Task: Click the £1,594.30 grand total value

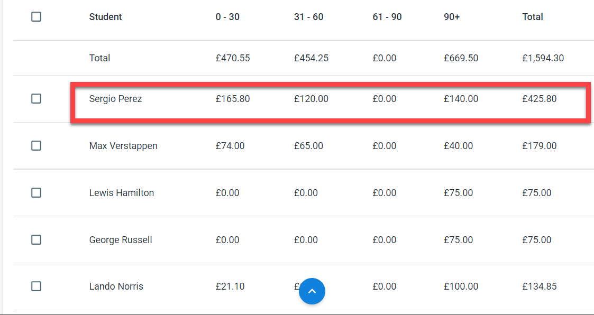Action: tap(543, 58)
